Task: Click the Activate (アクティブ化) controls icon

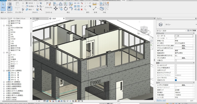Action: tap(49, 5)
